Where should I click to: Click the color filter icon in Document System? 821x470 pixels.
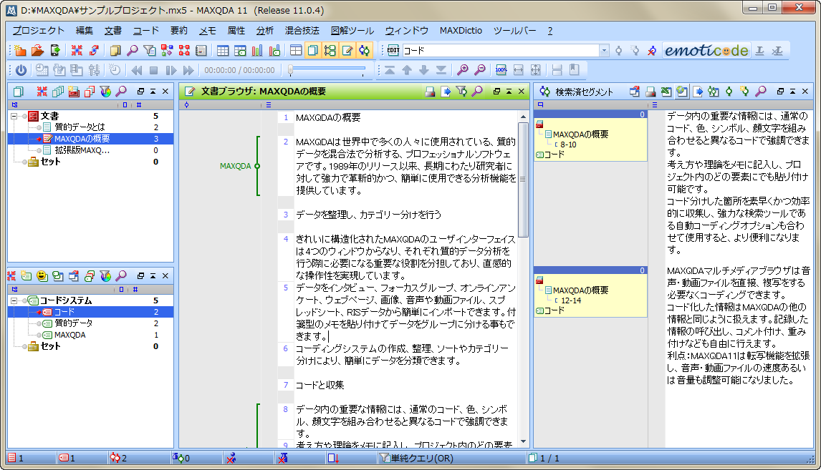pyautogui.click(x=105, y=92)
